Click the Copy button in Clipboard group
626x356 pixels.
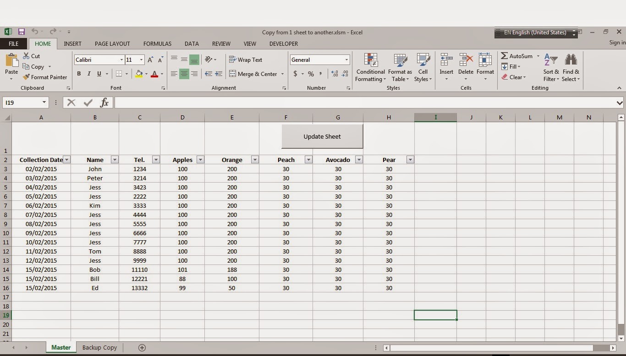coord(33,66)
